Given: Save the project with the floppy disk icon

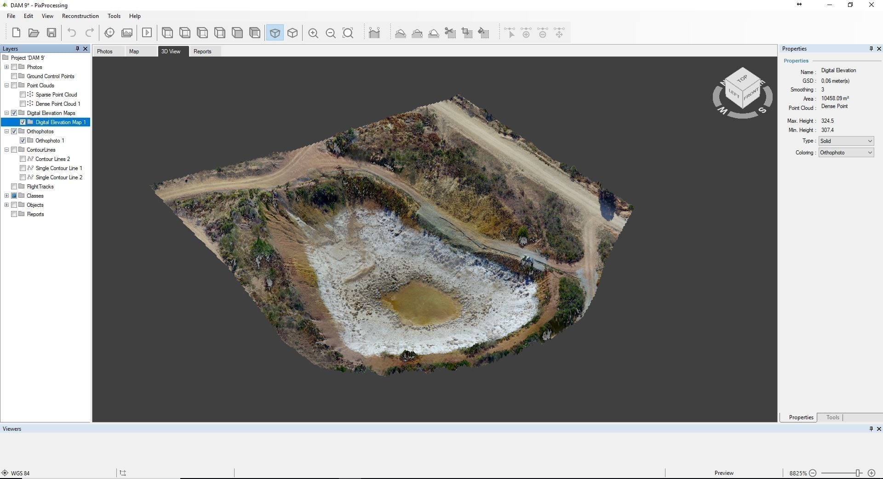Looking at the screenshot, I should tap(52, 33).
